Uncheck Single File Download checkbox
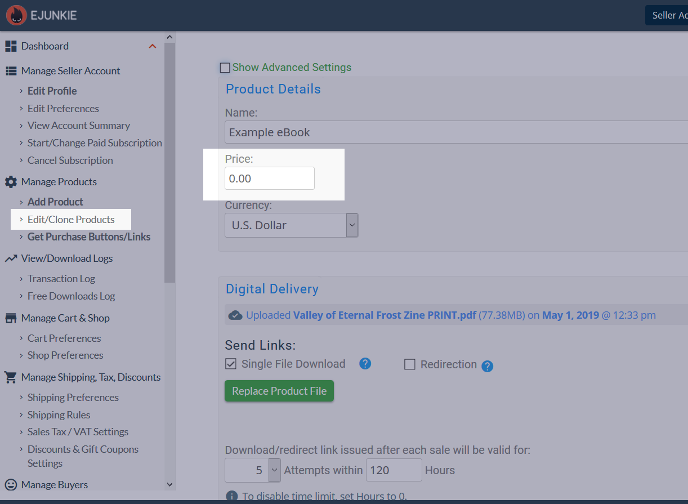Image resolution: width=688 pixels, height=504 pixels. (231, 364)
